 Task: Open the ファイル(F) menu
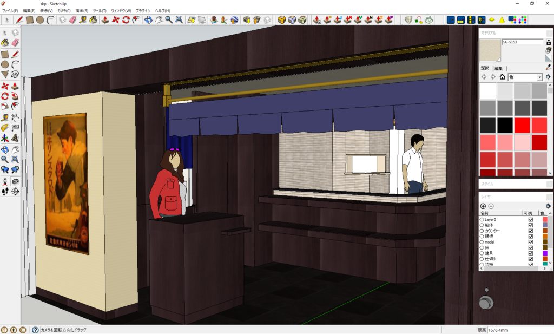[10, 11]
